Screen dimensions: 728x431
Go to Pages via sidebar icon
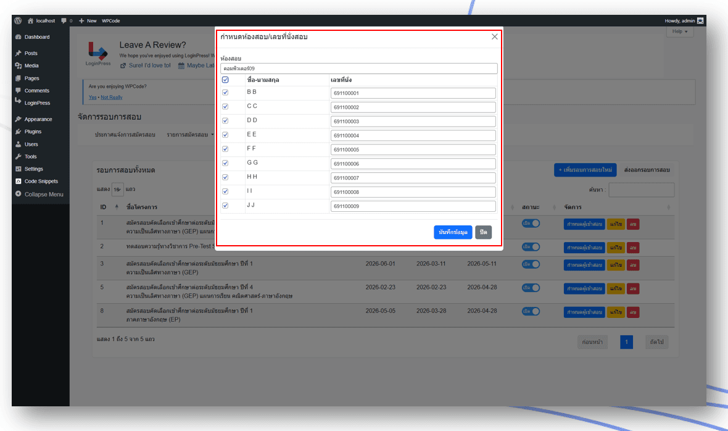tap(18, 78)
